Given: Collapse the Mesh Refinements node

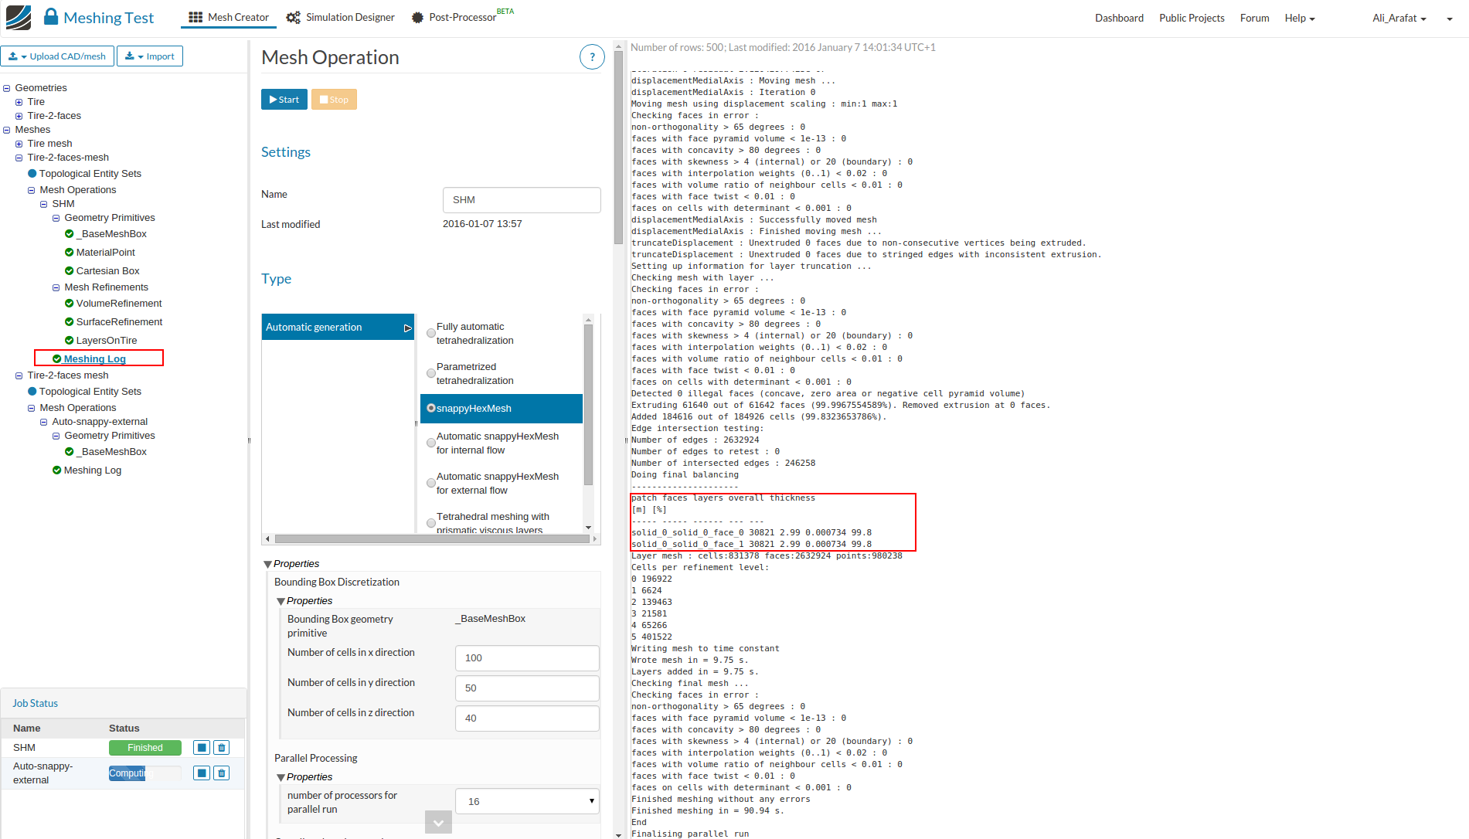Looking at the screenshot, I should (56, 287).
